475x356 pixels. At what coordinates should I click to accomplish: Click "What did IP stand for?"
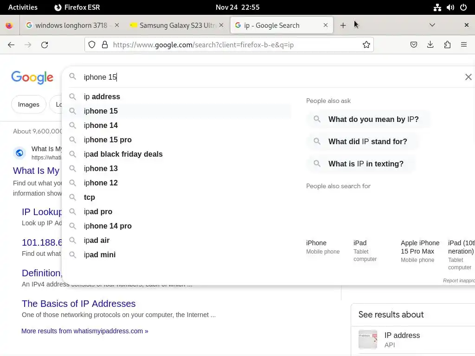click(x=363, y=141)
